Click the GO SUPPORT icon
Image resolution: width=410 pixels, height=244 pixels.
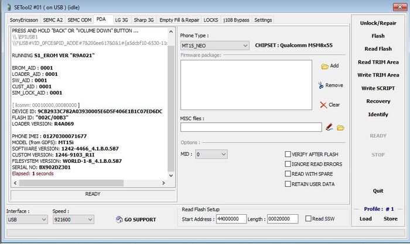click(119, 219)
